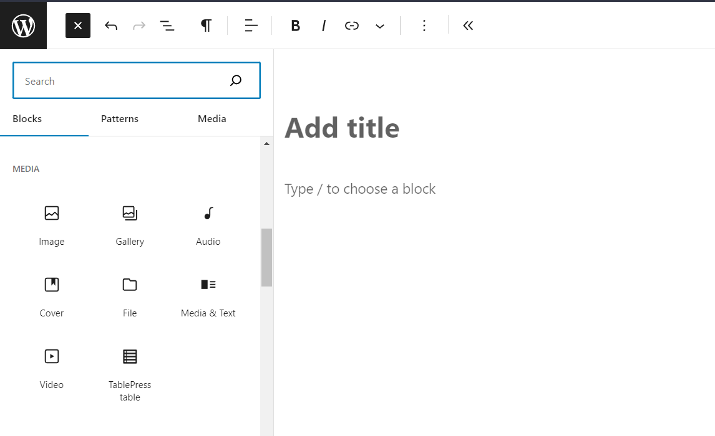Redo the last undone change
Screen dimensions: 715x436
139,26
